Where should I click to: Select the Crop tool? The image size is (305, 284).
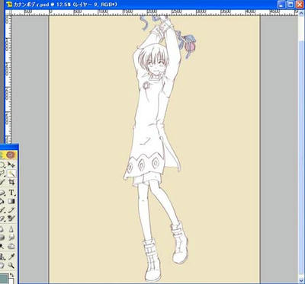pos(11,182)
